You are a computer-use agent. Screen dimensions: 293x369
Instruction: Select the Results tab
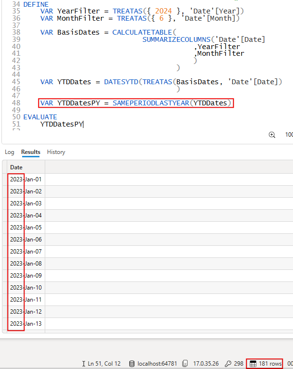point(31,152)
